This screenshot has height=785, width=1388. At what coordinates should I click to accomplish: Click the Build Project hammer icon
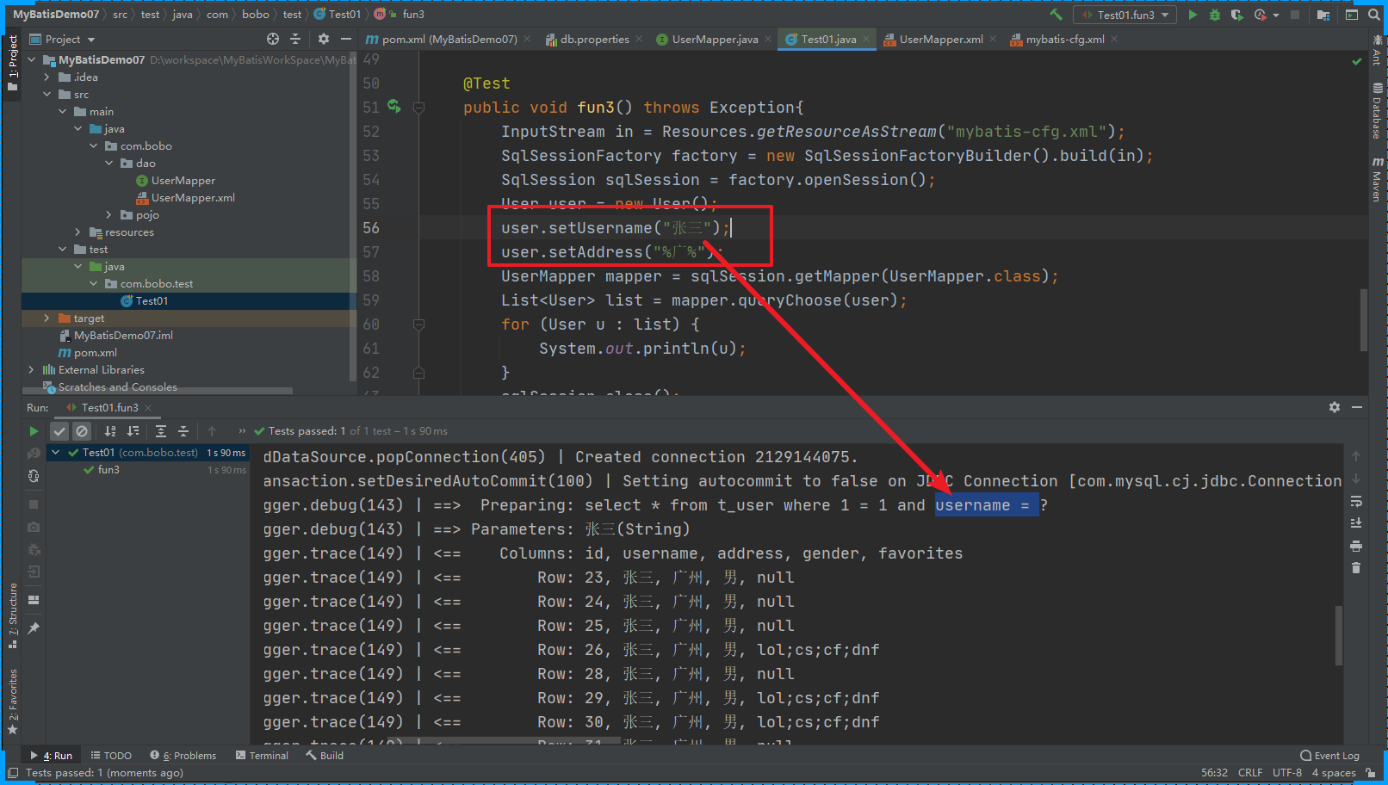coord(1056,15)
